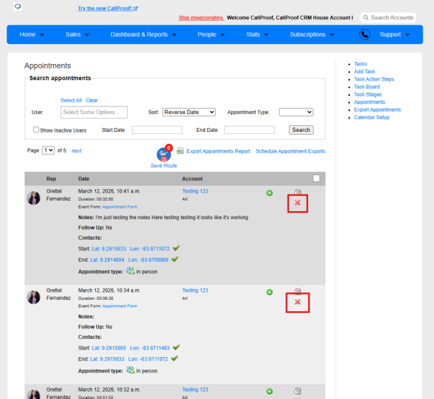
Task: Toggle Show Inactive Users checkbox
Action: [36, 130]
